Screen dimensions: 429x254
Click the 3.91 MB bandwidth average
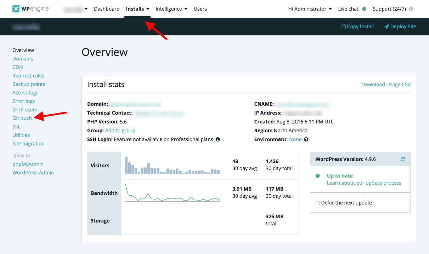(242, 189)
